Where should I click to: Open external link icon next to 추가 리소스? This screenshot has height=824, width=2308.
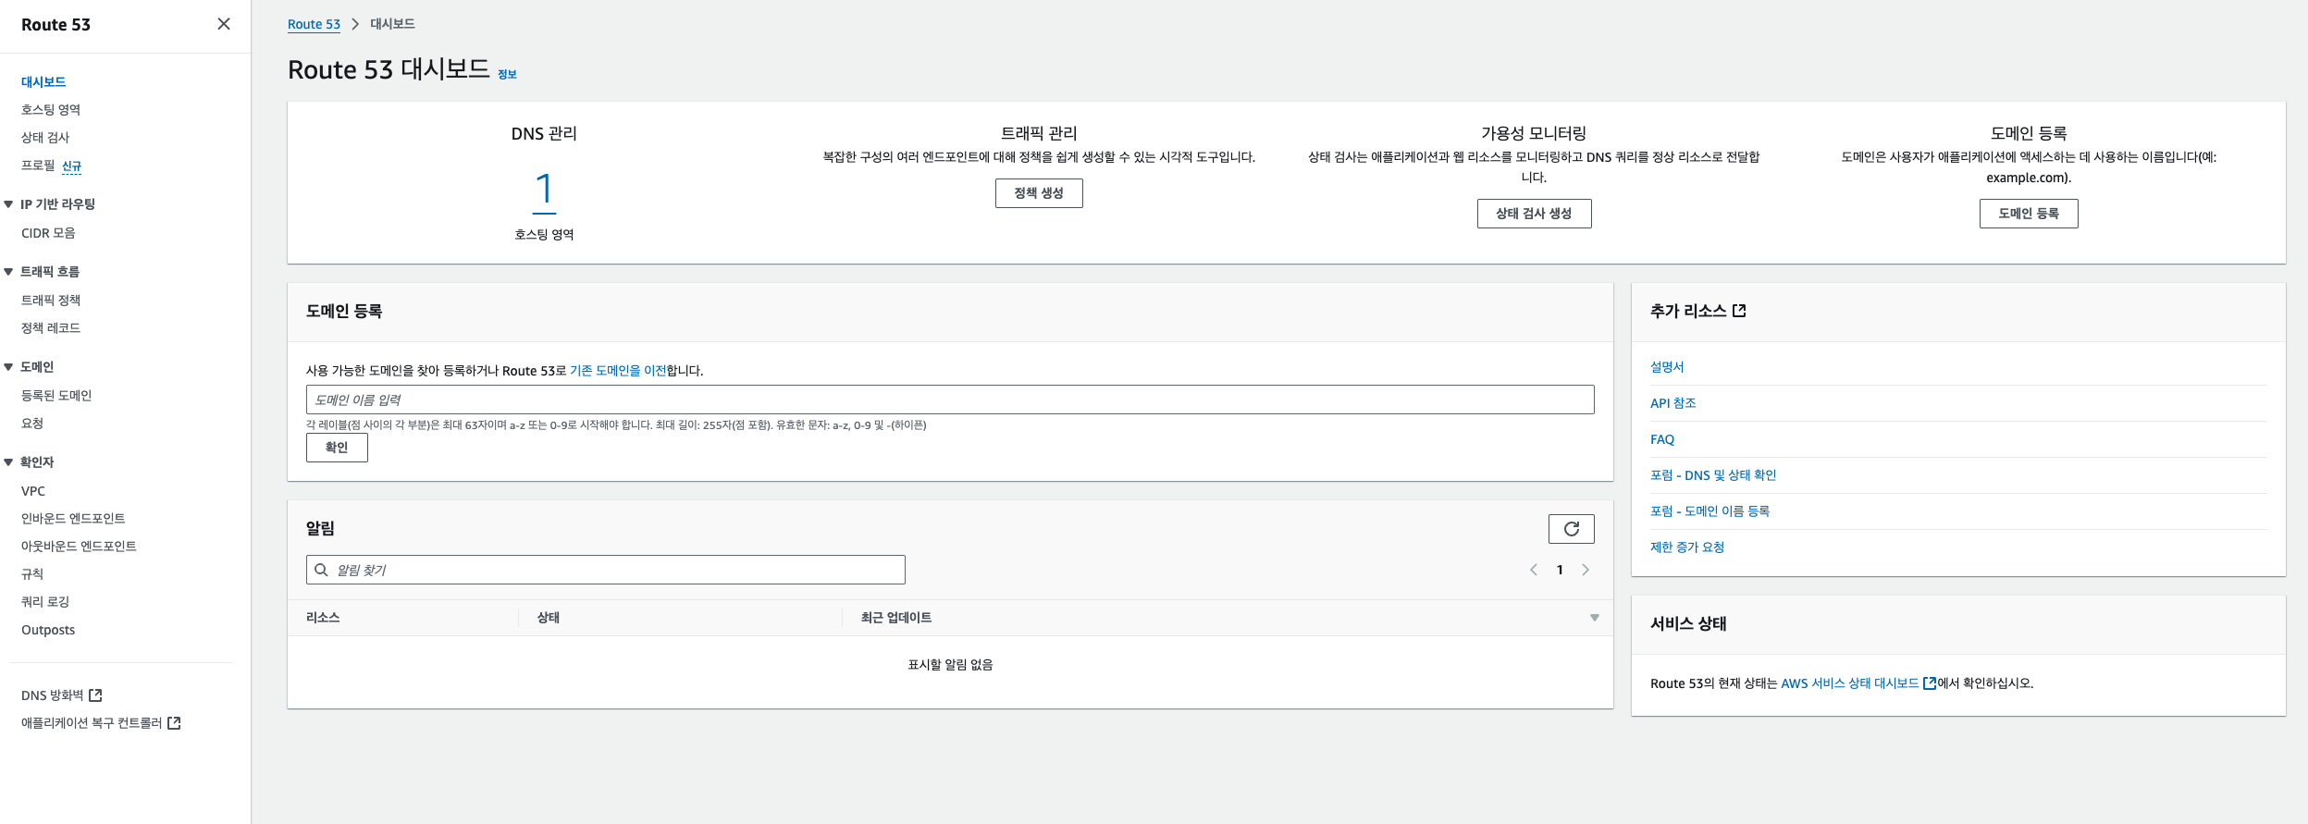click(x=1739, y=311)
